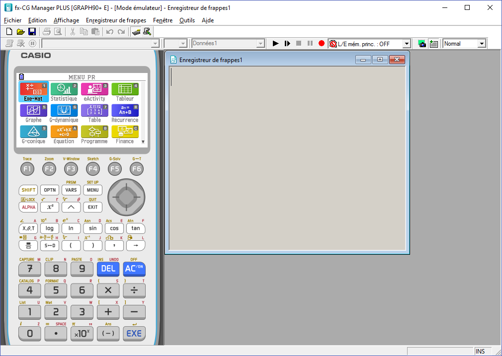Open the Edition menu
Viewport: 502px width, 356px height.
click(x=37, y=20)
